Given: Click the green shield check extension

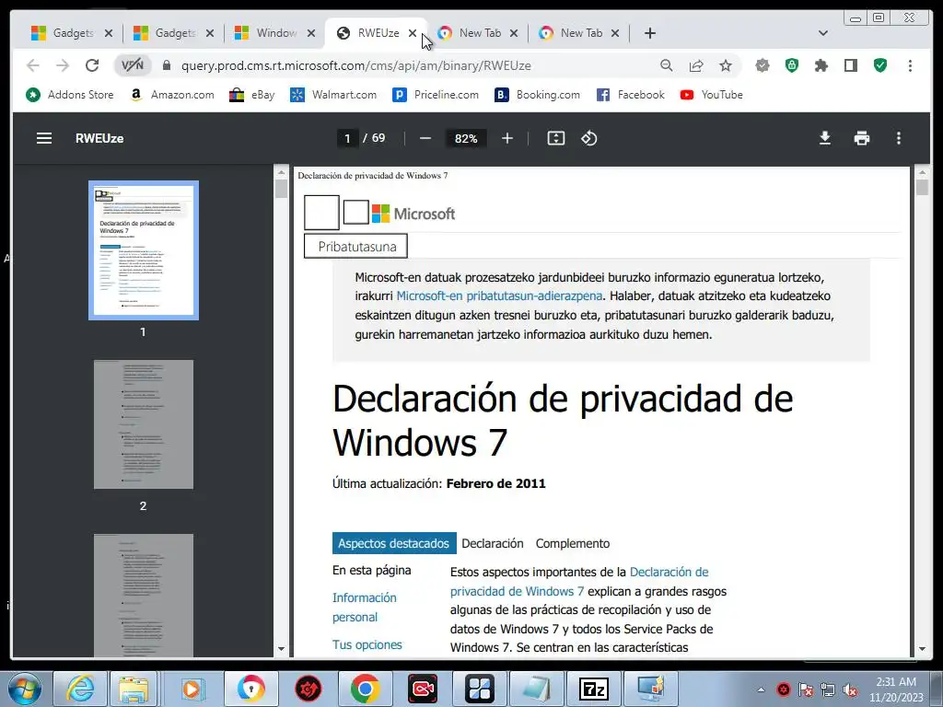Looking at the screenshot, I should click(x=880, y=65).
